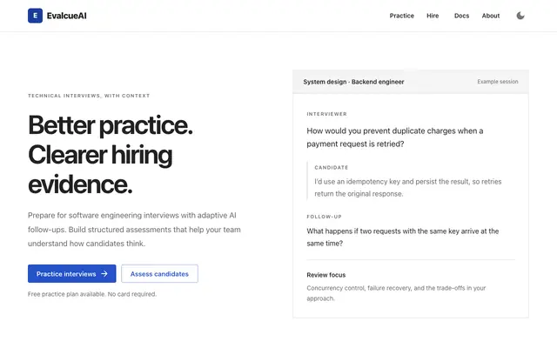
Task: Open the Hire nav item
Action: point(433,16)
